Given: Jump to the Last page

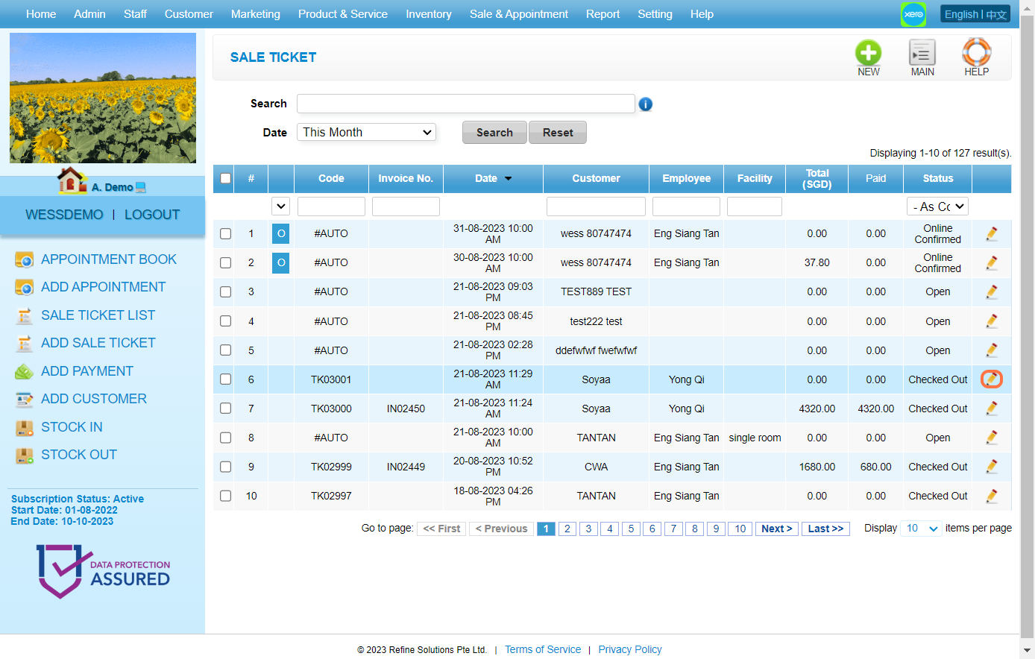Looking at the screenshot, I should (825, 529).
